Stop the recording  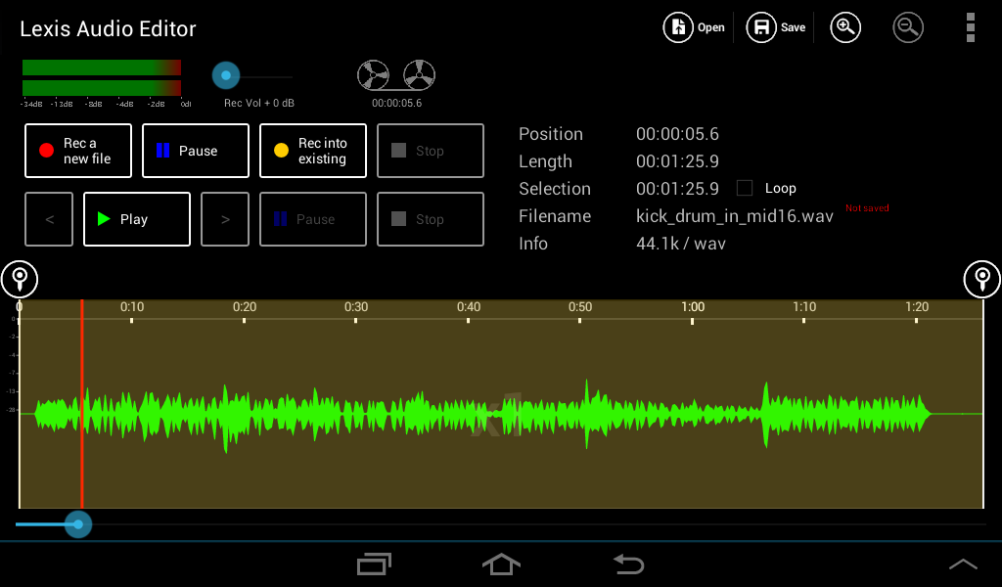[x=431, y=151]
